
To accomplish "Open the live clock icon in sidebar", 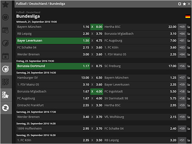I will click(5, 17).
